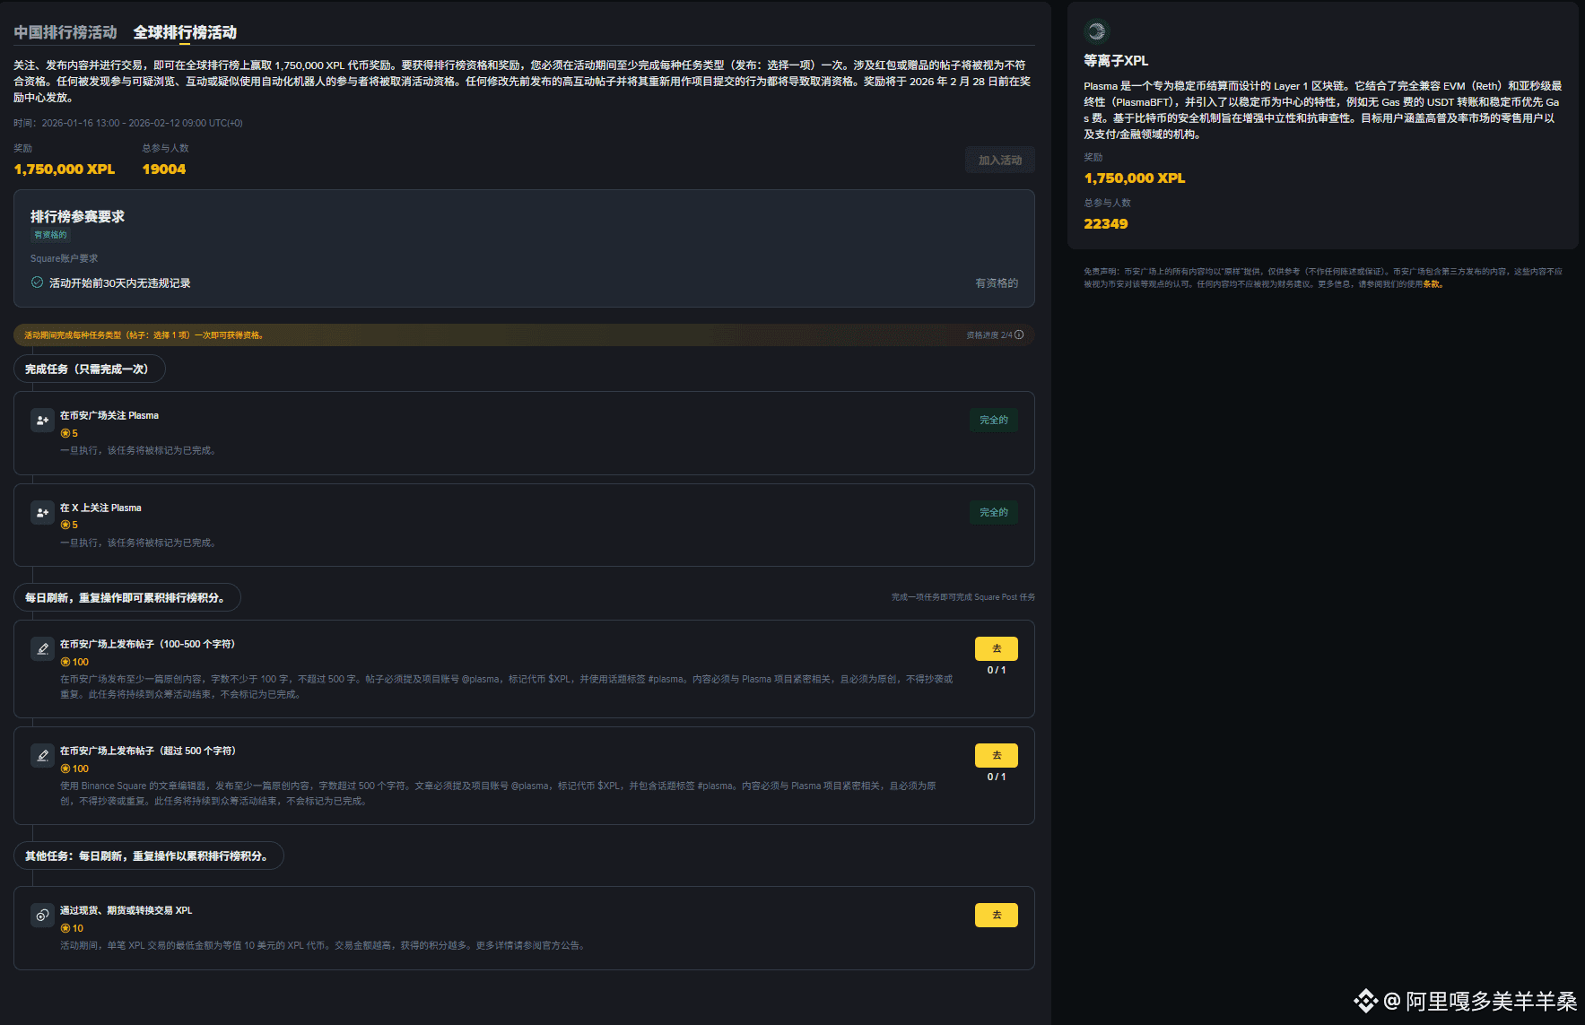The height and width of the screenshot is (1025, 1585).
Task: Click the green check beside 30-day no-violation requirement
Action: [37, 282]
